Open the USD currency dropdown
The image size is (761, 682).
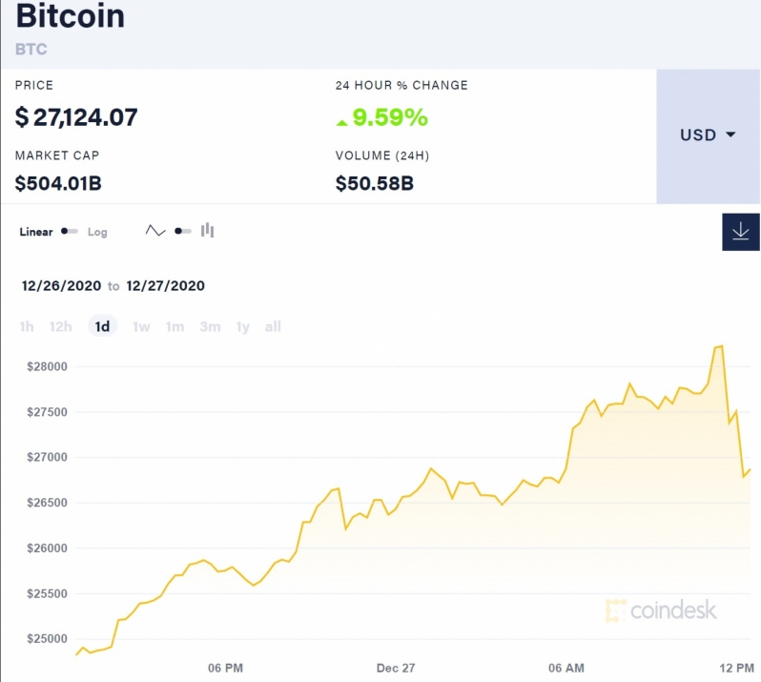(708, 135)
